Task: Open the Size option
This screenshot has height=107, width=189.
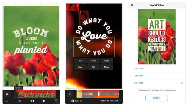Action: pos(80,67)
